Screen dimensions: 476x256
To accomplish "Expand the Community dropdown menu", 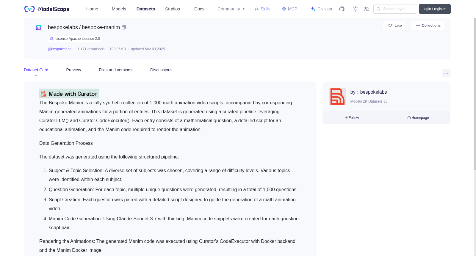I will (x=231, y=9).
